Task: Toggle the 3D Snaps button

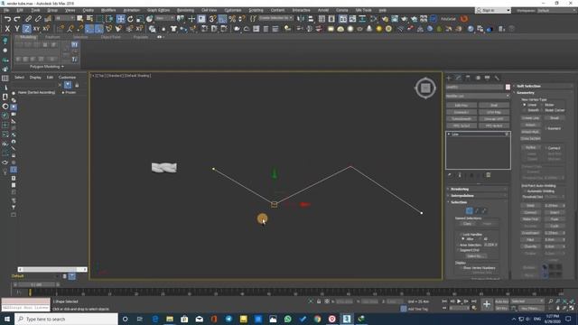Action: pos(213,19)
